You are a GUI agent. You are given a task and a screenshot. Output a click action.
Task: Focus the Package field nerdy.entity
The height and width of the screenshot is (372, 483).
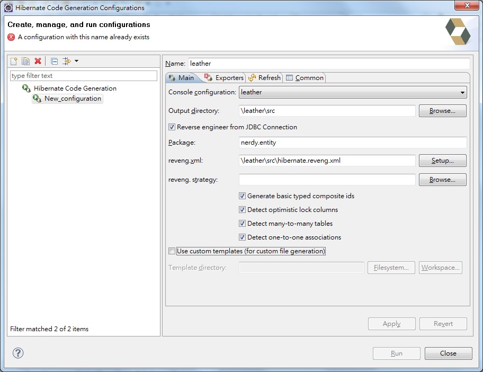click(353, 143)
